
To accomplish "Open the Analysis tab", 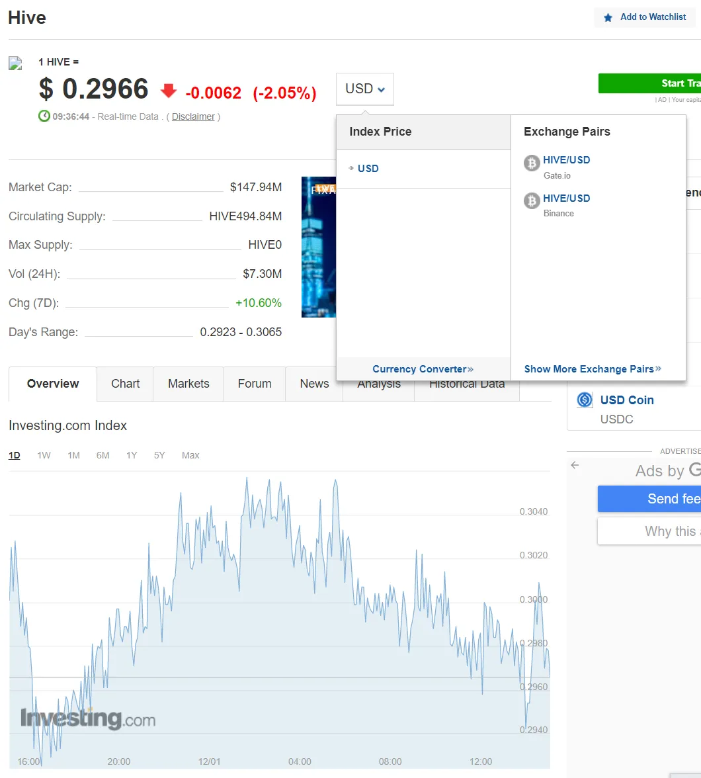I will [x=379, y=390].
